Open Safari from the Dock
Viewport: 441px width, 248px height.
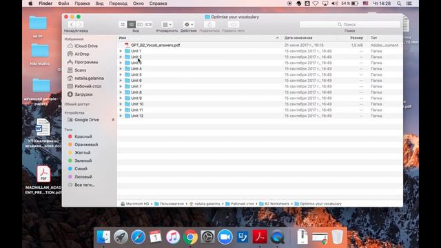coord(138,237)
